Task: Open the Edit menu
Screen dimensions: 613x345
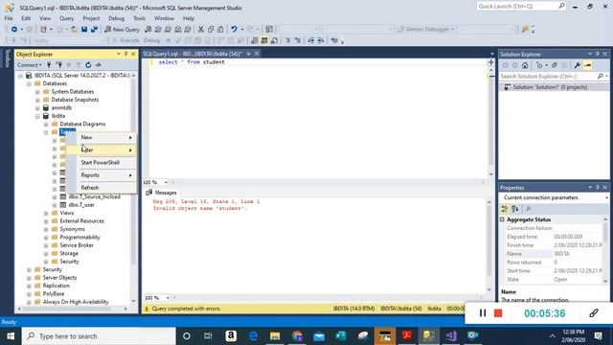Action: tap(26, 18)
